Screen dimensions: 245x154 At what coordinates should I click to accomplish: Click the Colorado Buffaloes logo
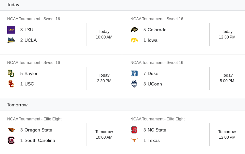(x=134, y=30)
